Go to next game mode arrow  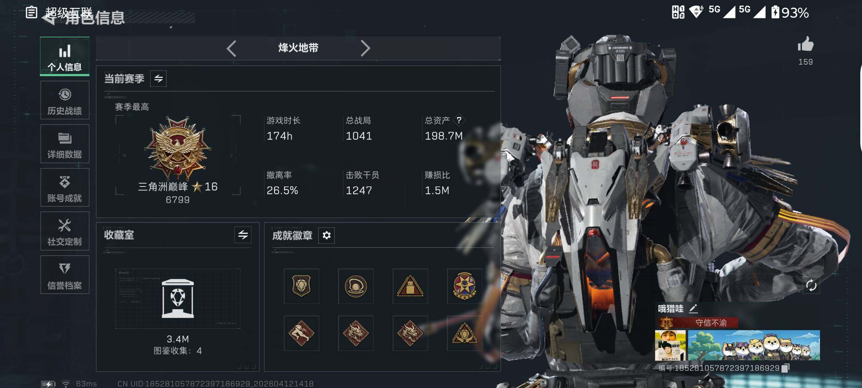[365, 48]
